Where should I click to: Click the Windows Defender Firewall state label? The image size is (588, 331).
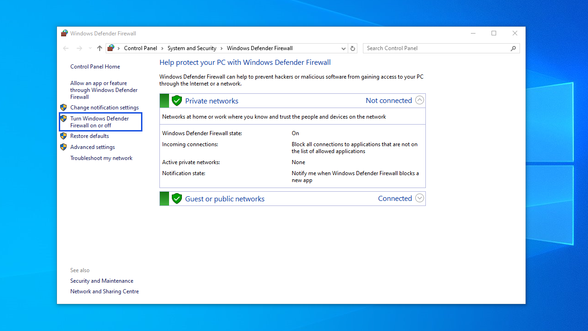202,133
